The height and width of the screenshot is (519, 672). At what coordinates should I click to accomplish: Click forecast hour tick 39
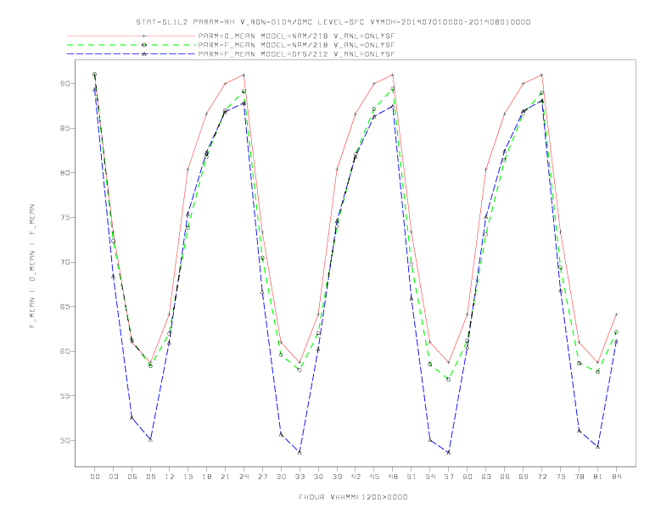point(337,477)
